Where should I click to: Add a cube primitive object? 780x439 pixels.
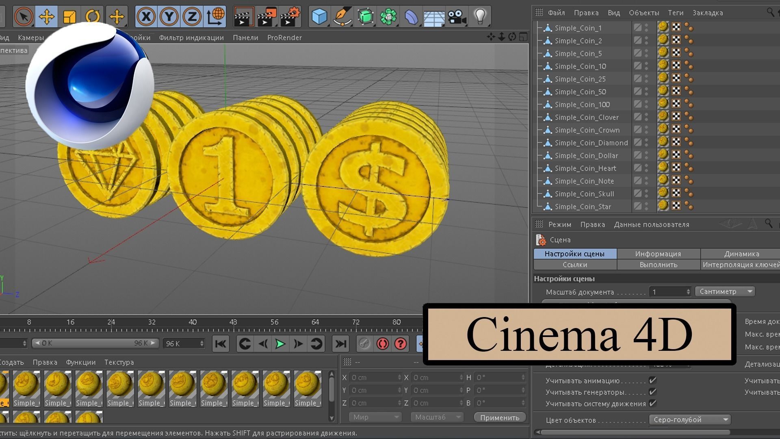click(x=319, y=17)
